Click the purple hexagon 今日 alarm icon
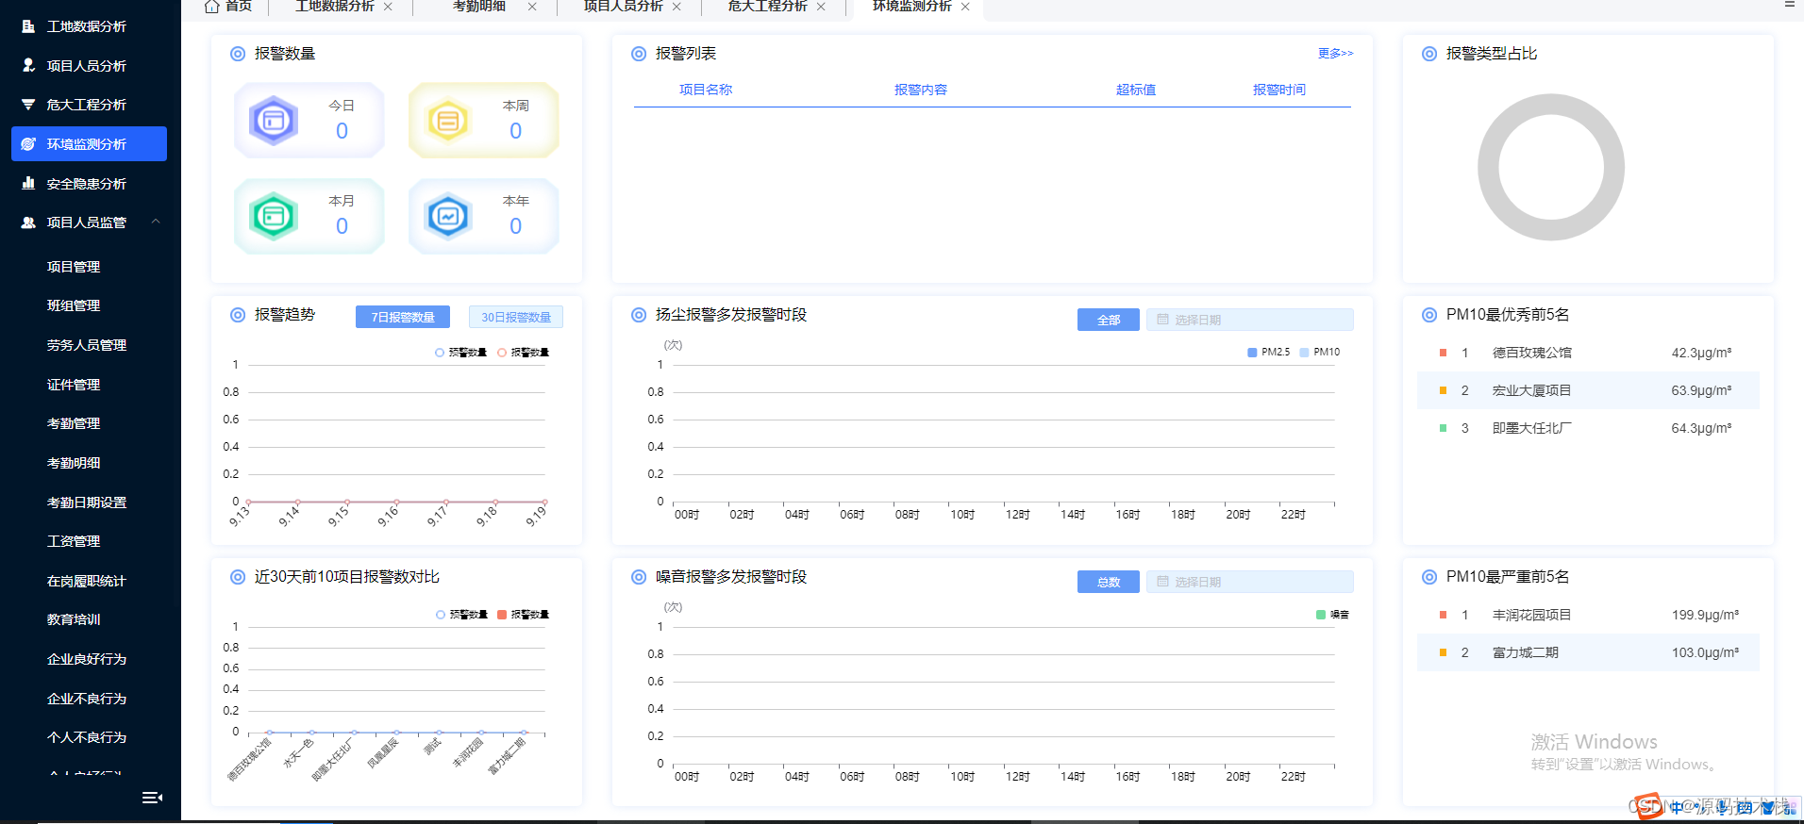 pos(274,120)
